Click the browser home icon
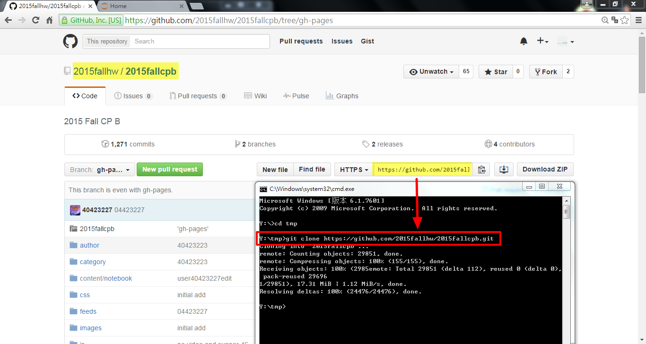Viewport: 646px width, 344px height. click(x=49, y=20)
